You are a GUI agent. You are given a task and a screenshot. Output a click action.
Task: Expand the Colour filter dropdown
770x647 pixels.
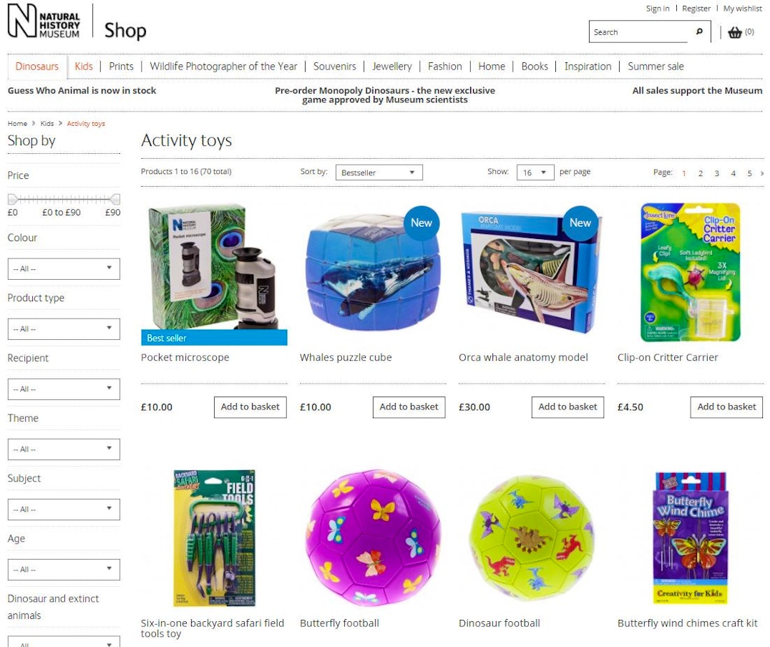[64, 268]
